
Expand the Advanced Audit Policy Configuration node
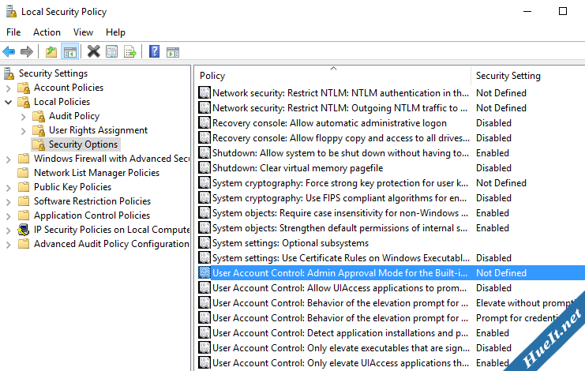[9, 244]
